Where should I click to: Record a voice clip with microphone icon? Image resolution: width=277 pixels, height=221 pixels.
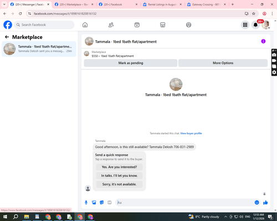(86, 203)
